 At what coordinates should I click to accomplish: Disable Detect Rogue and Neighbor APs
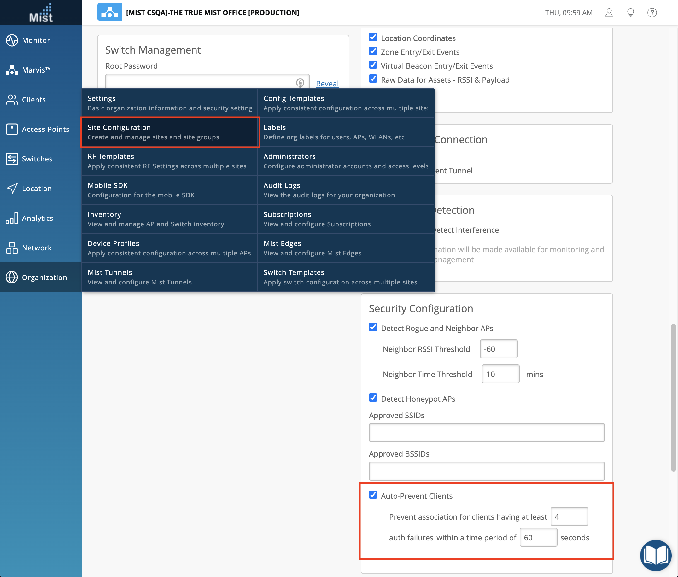pyautogui.click(x=373, y=327)
